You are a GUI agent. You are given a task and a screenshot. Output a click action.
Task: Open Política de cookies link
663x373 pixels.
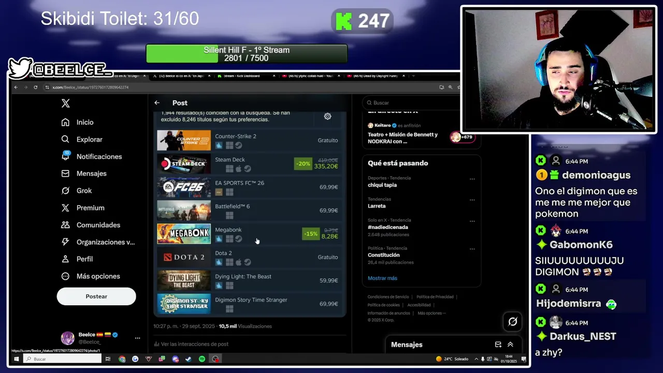tap(383, 305)
